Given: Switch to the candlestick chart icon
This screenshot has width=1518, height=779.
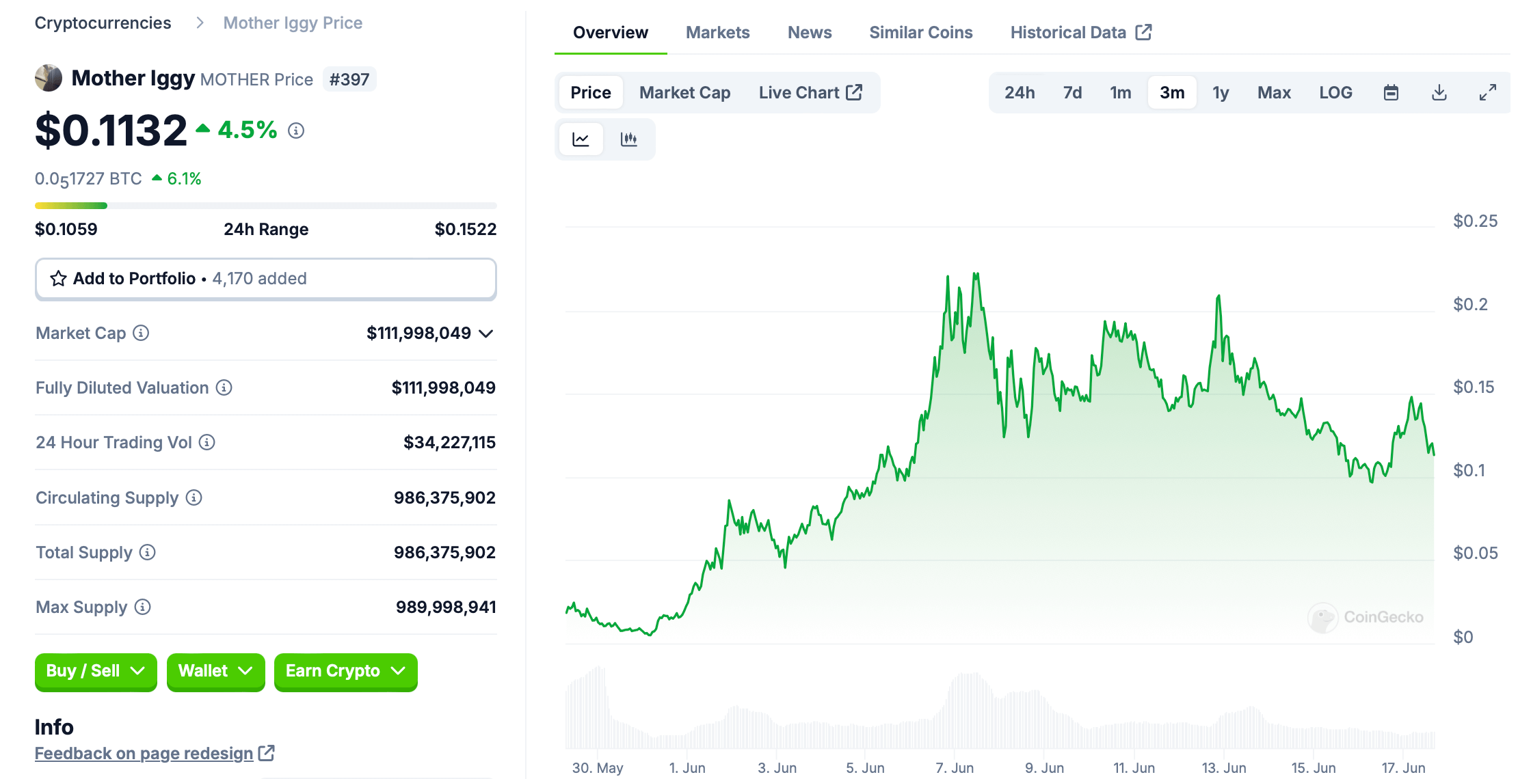Looking at the screenshot, I should (629, 139).
